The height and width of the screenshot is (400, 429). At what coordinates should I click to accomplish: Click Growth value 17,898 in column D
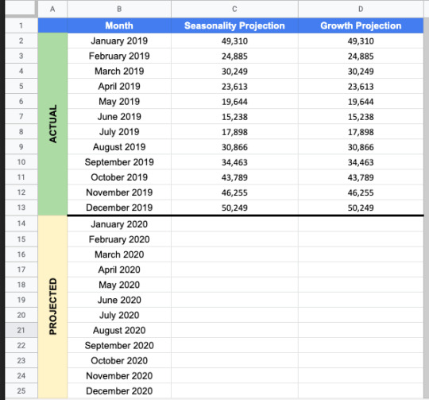pyautogui.click(x=361, y=132)
